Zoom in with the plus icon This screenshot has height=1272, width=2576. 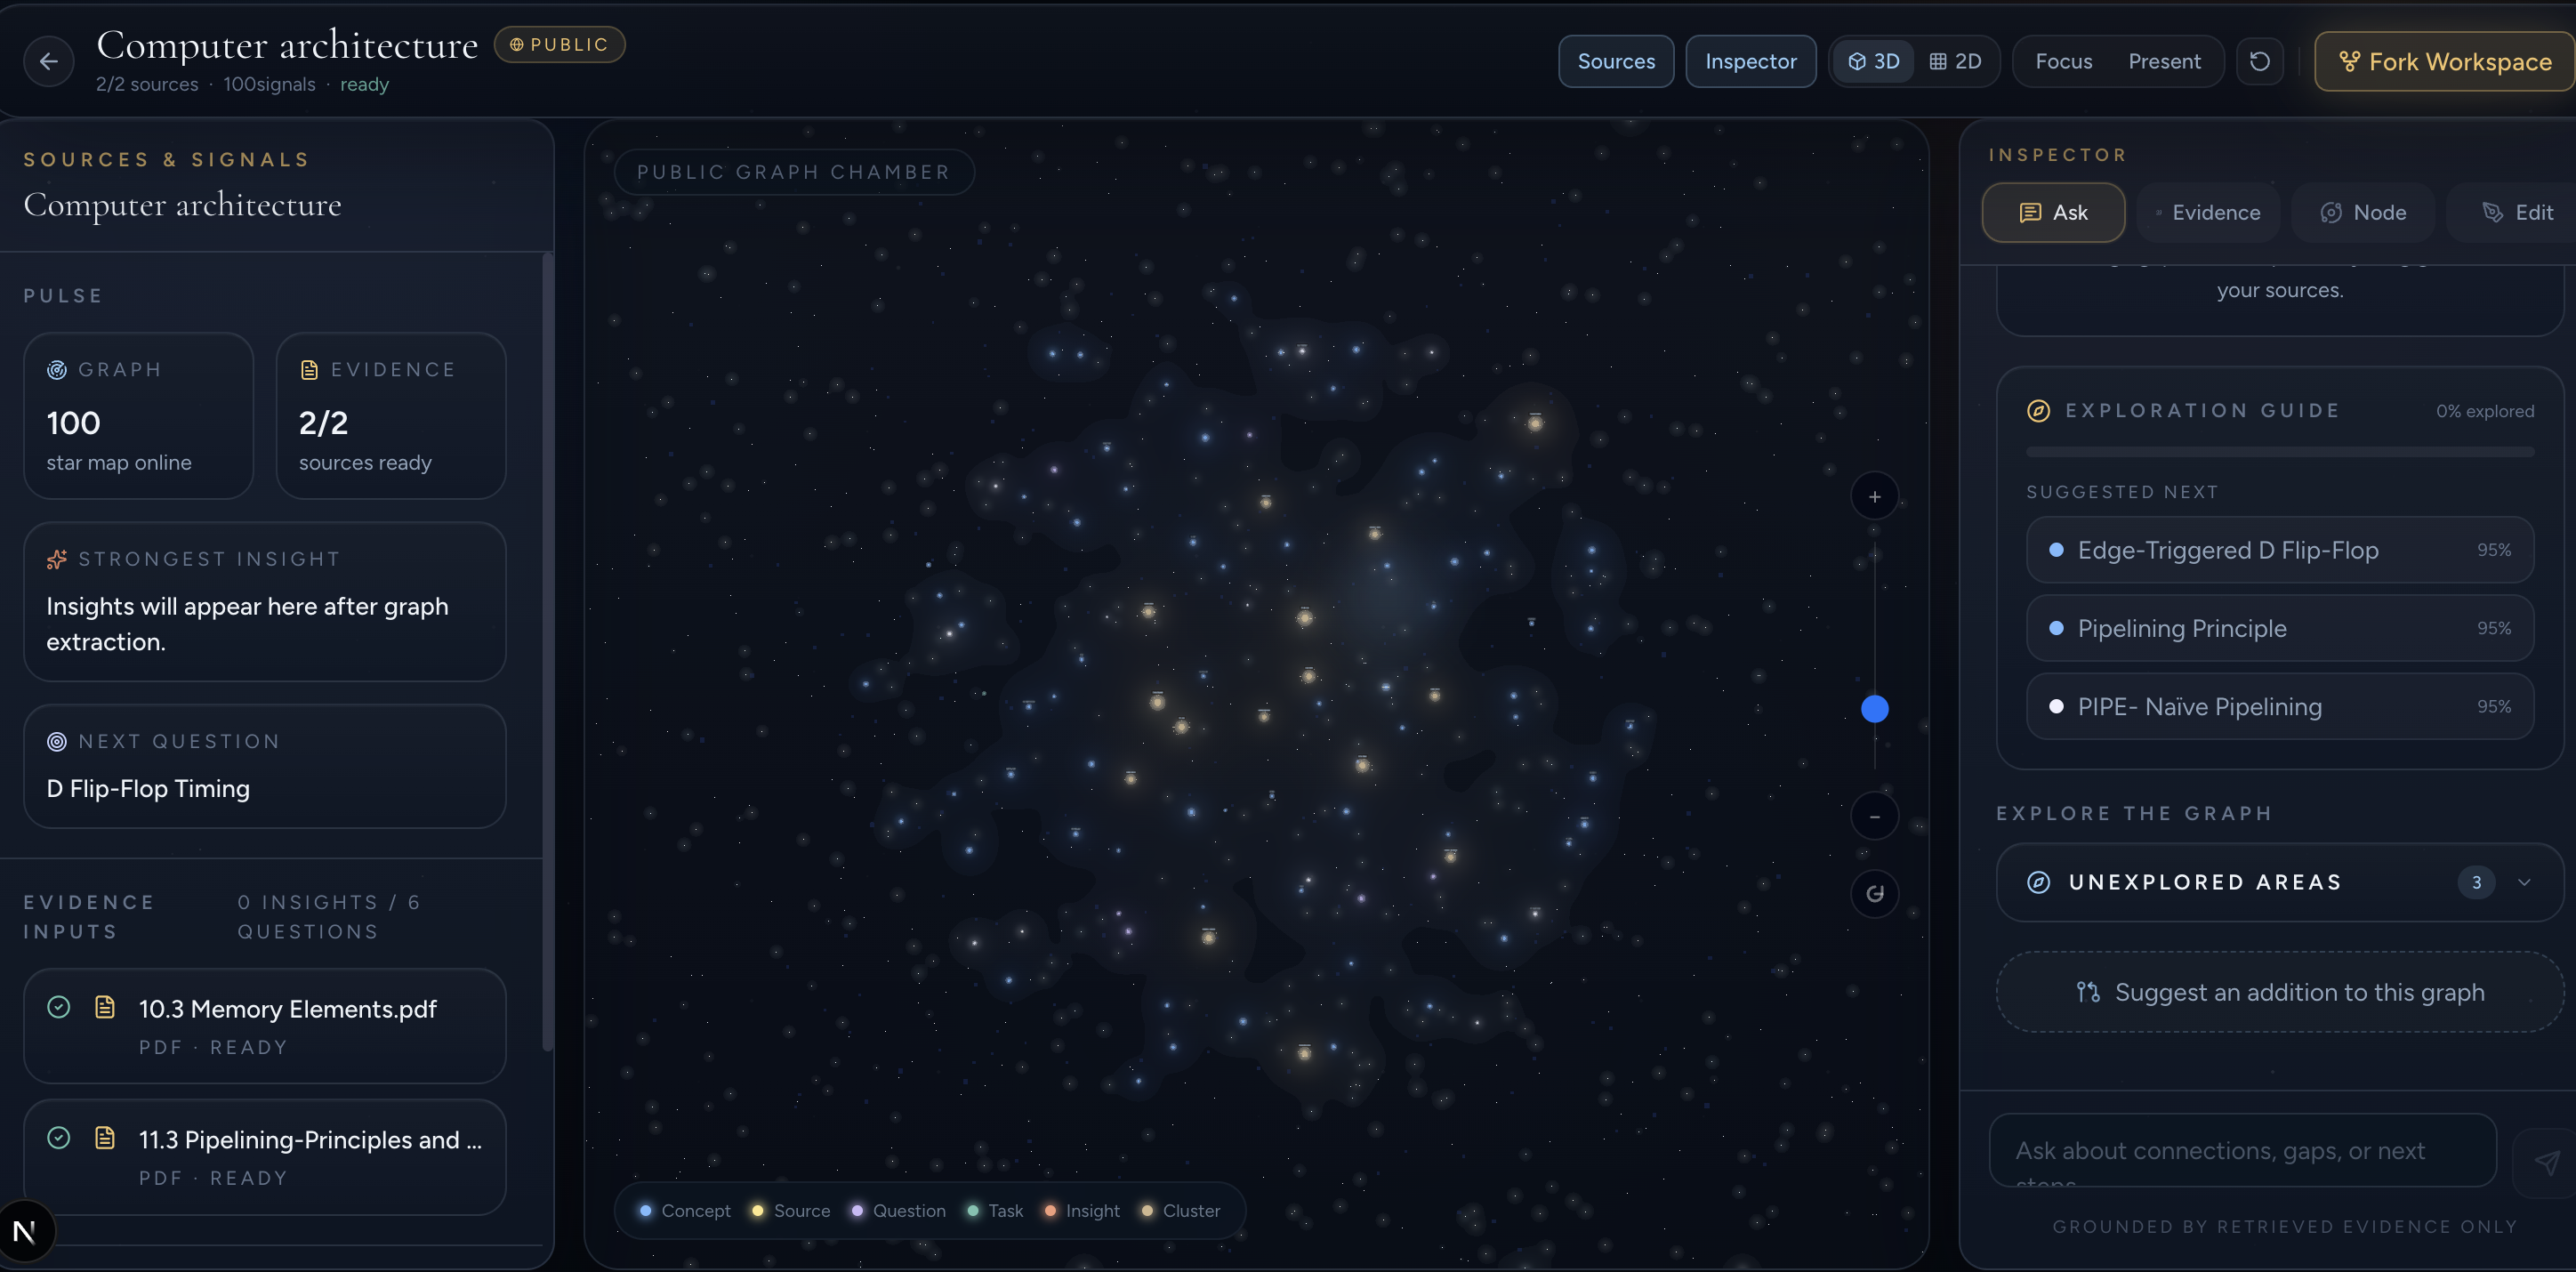tap(1874, 497)
